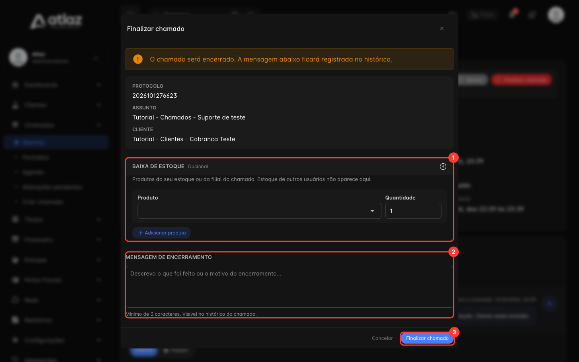This screenshot has height=362, width=579.
Task: Confirm with the blue Finalizar chamado button
Action: coord(427,338)
